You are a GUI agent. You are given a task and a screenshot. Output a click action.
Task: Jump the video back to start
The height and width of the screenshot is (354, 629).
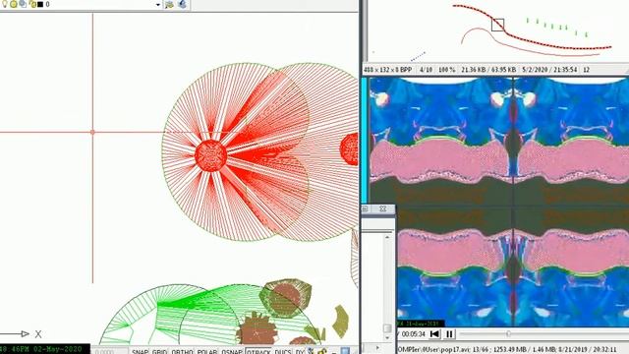pos(434,334)
